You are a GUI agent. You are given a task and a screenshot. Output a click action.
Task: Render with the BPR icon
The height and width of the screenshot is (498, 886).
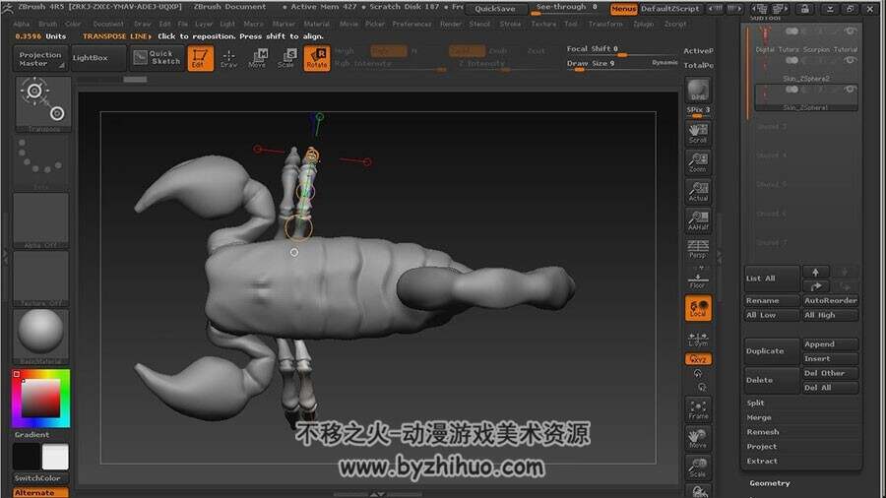click(x=698, y=91)
